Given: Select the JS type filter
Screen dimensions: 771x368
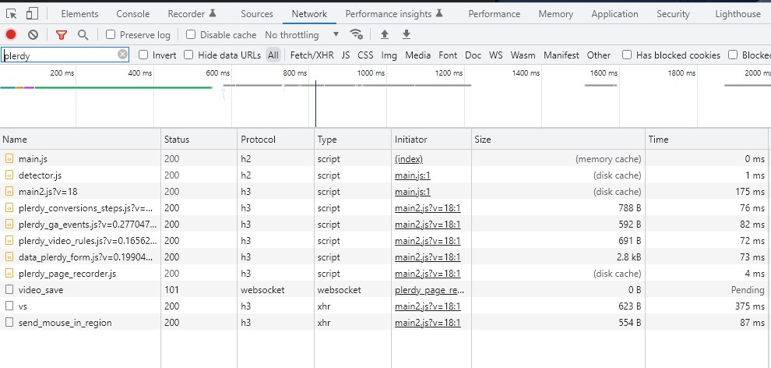Looking at the screenshot, I should point(346,55).
